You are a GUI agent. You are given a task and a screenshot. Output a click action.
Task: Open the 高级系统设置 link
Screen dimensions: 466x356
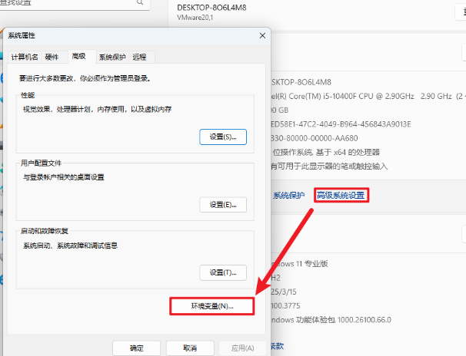tap(341, 196)
